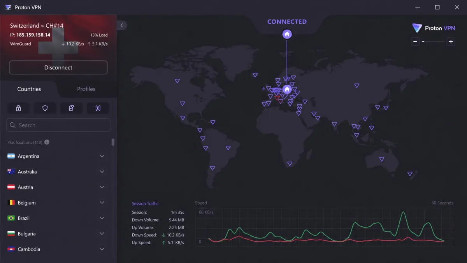Select Cambodia in the country list
467x263 pixels.
click(29, 249)
